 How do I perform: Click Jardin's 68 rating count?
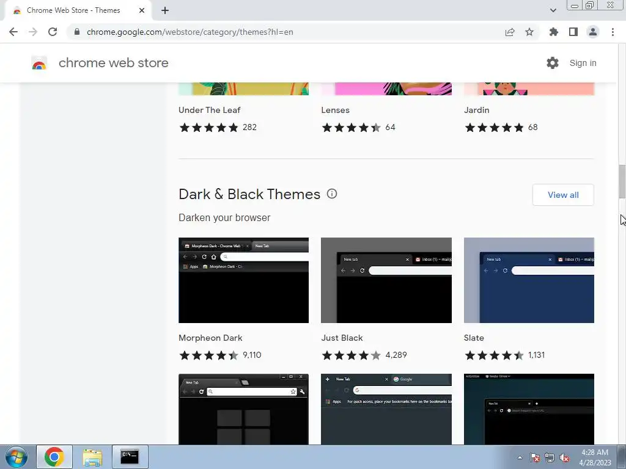[532, 127]
